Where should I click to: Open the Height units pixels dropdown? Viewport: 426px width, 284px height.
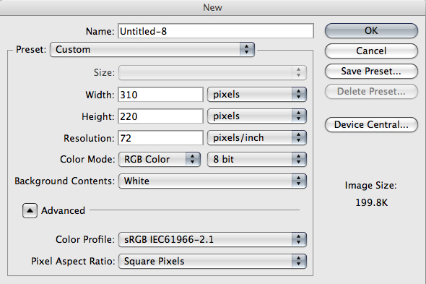(x=257, y=116)
